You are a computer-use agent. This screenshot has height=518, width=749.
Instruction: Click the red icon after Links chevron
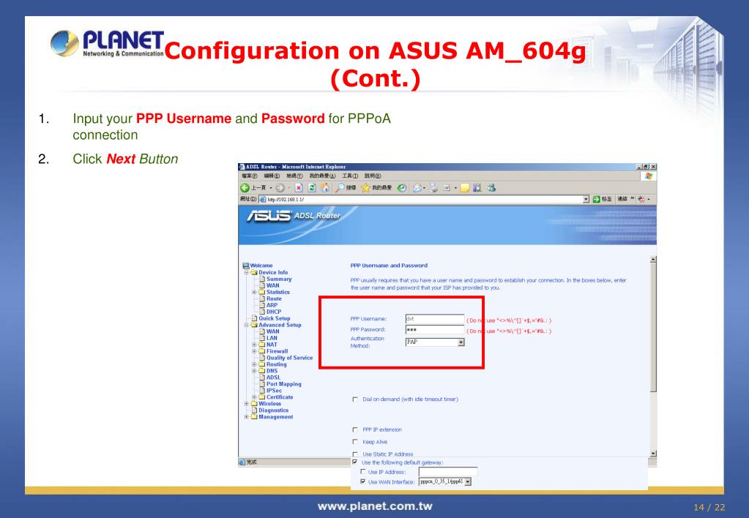[x=641, y=199]
